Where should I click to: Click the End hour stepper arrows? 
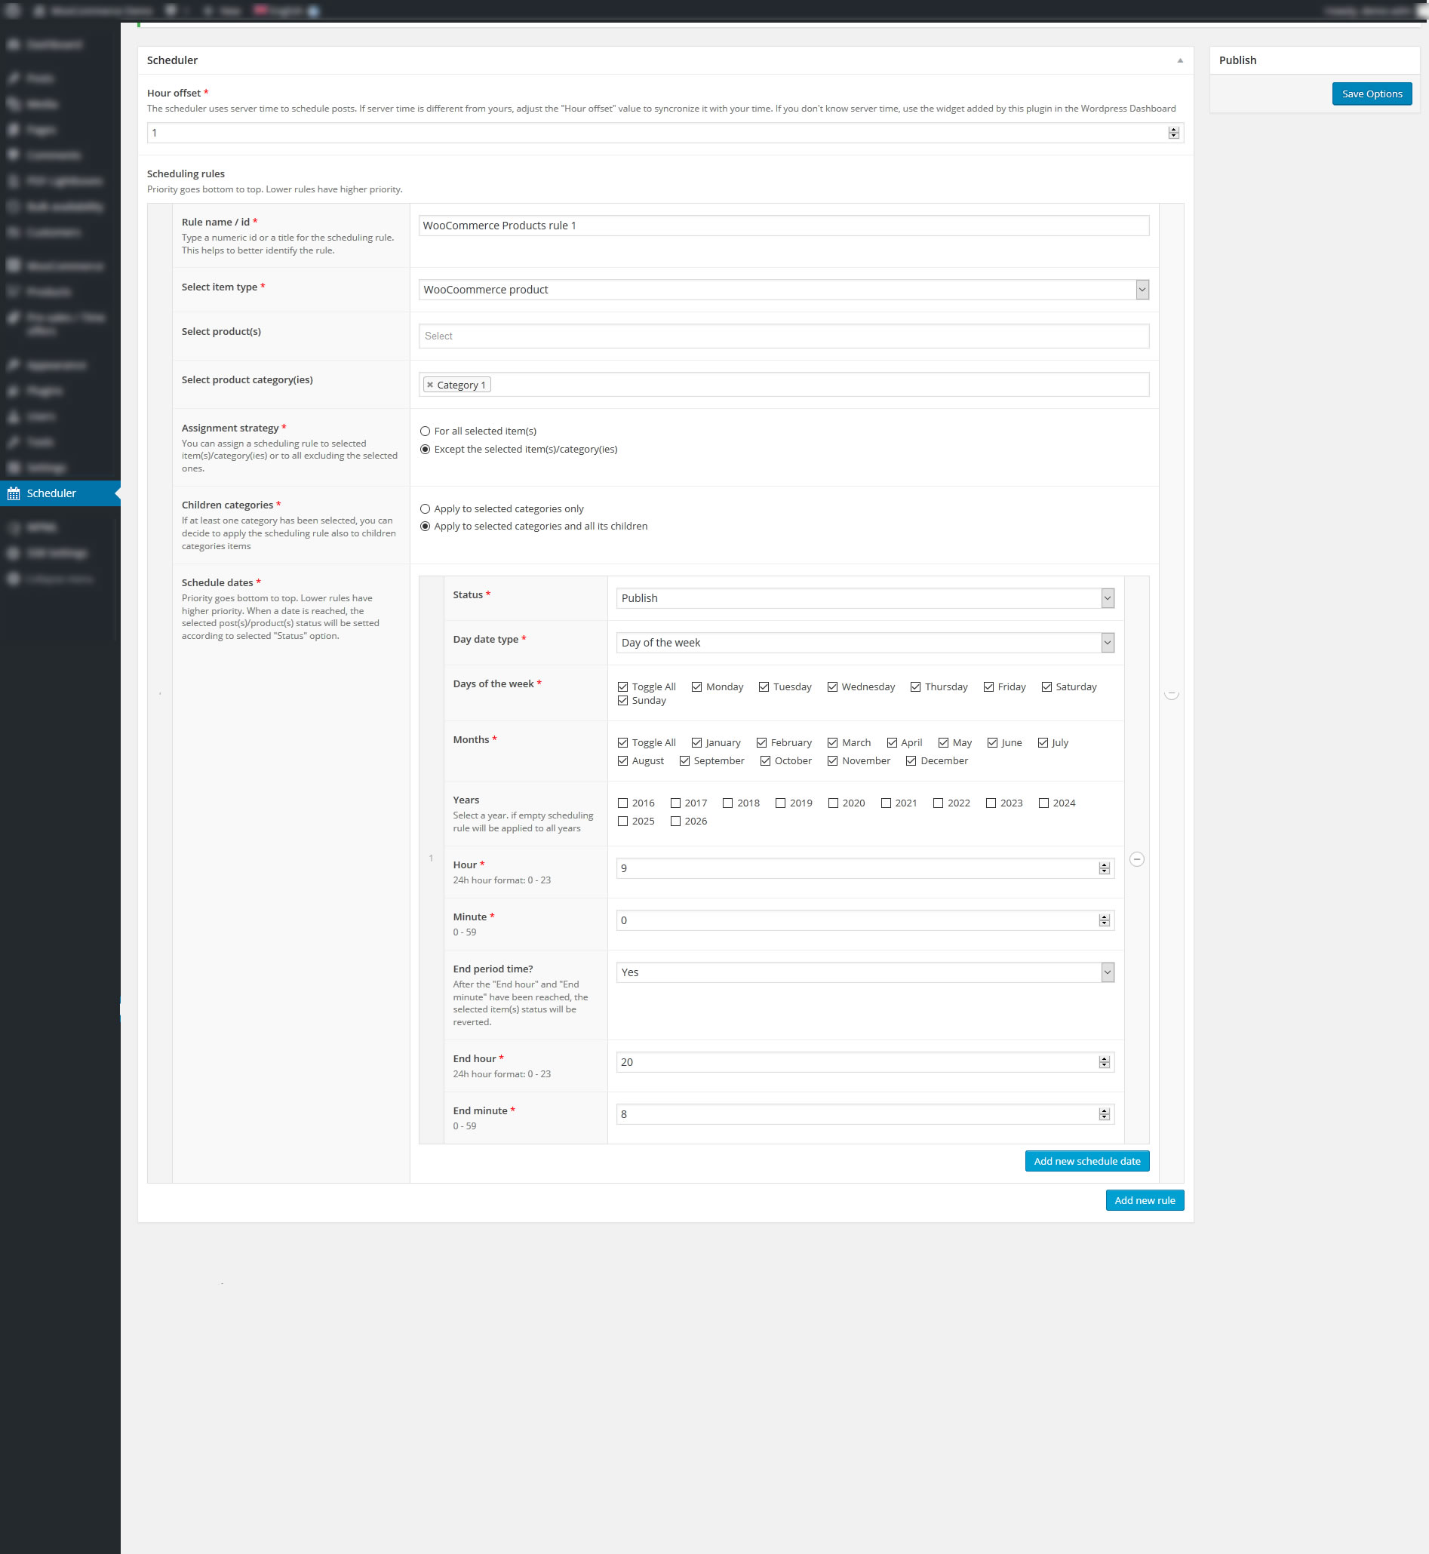point(1104,1062)
